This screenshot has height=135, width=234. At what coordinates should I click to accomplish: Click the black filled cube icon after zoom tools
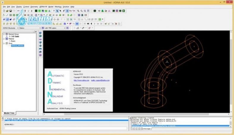[x=95, y=11]
